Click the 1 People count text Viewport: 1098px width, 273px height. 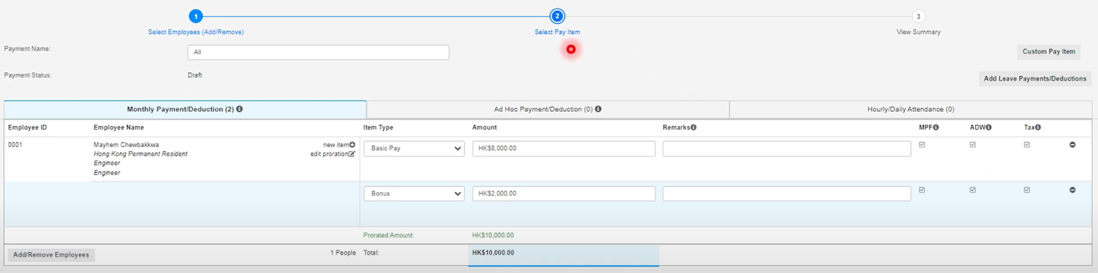click(343, 253)
